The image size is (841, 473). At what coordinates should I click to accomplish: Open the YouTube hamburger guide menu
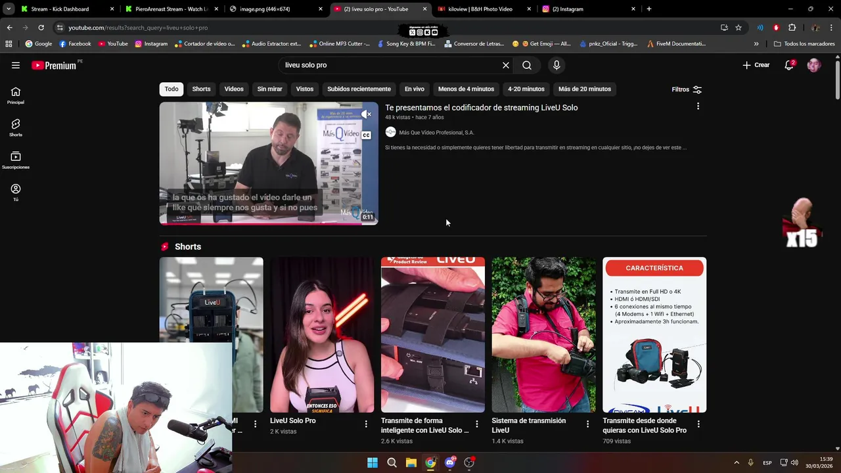[x=16, y=65]
